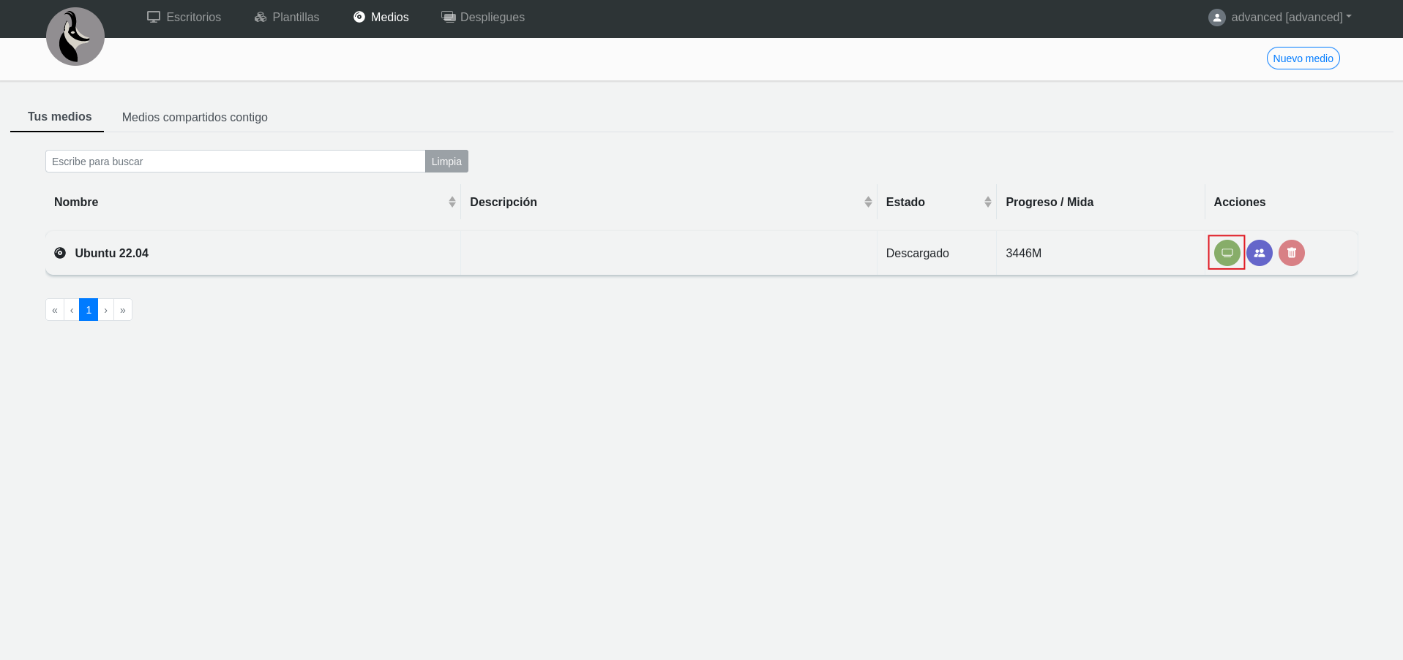This screenshot has width=1403, height=660.
Task: Open the Medios navigation item
Action: click(x=381, y=18)
